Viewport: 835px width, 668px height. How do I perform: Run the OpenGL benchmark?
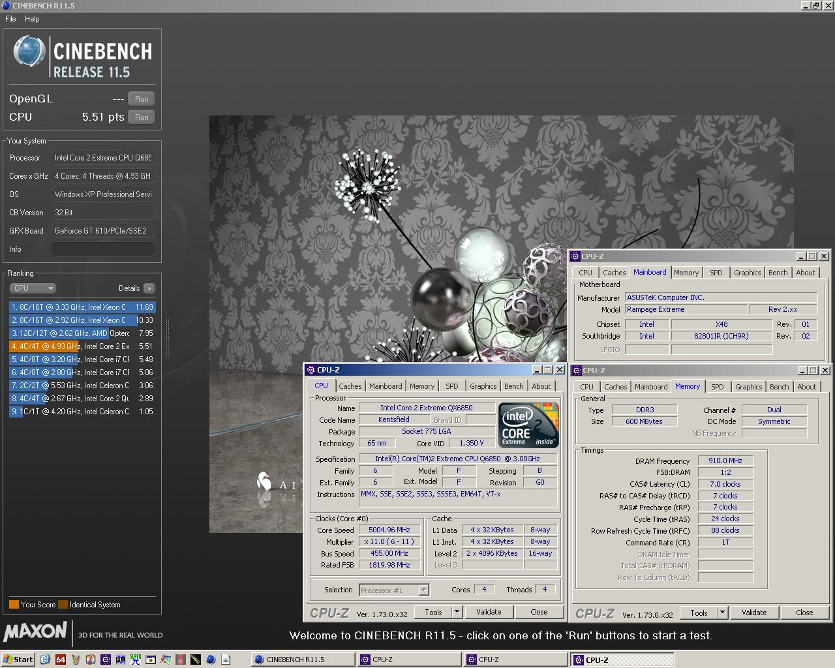[x=142, y=99]
